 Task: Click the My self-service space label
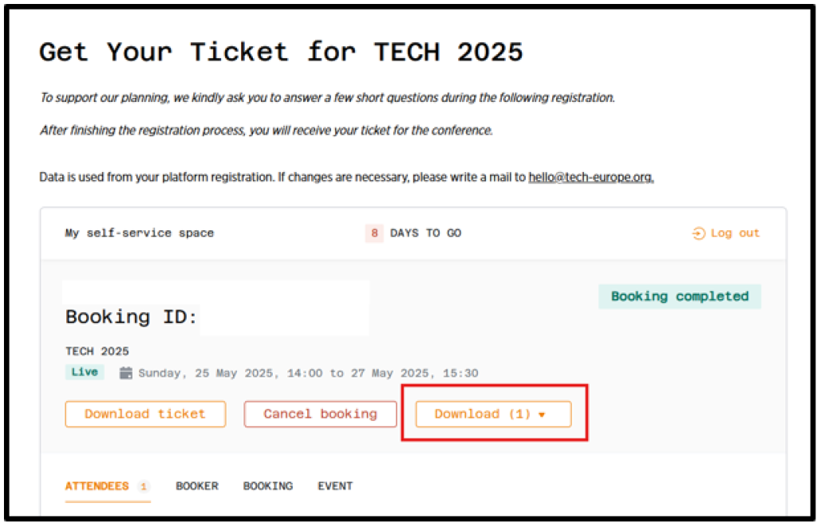tap(140, 234)
